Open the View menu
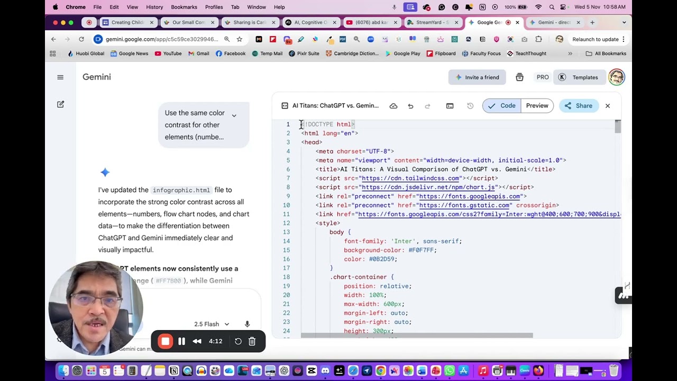677x381 pixels. click(x=132, y=7)
